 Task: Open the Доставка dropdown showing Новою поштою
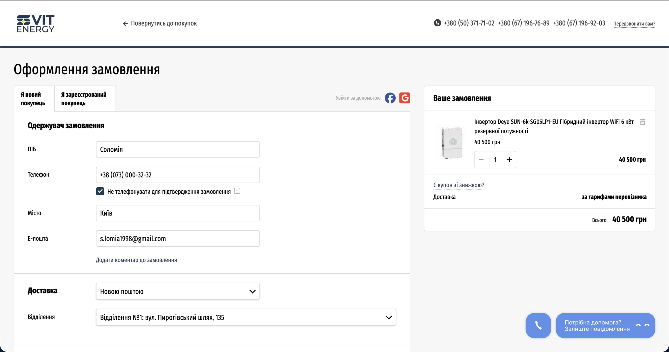tap(178, 291)
